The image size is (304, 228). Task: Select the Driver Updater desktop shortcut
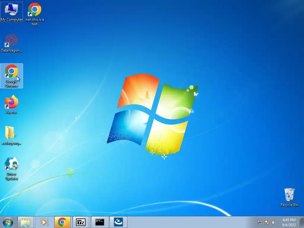[x=12, y=169]
